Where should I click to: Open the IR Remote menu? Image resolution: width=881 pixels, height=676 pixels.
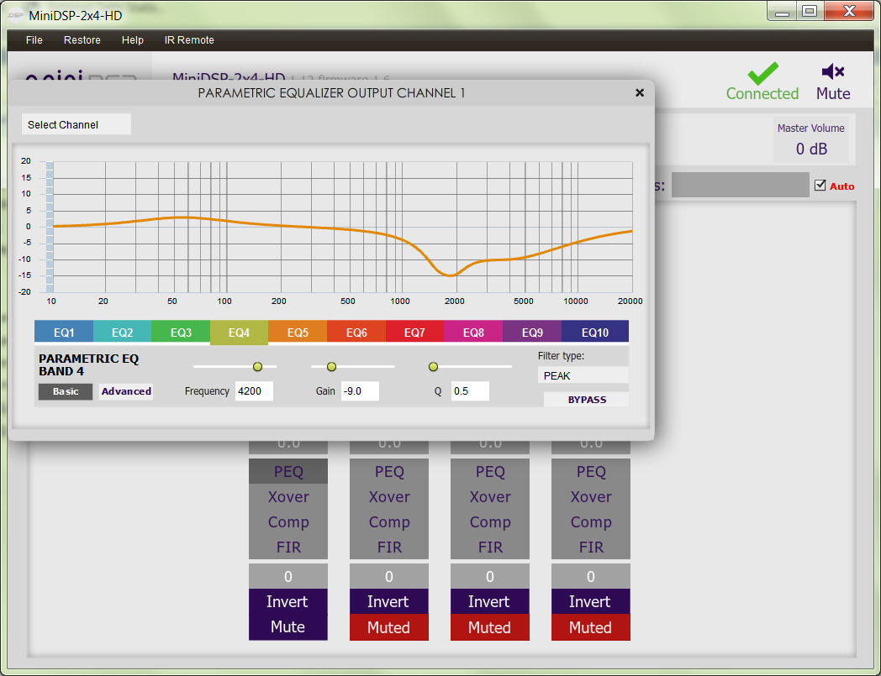pyautogui.click(x=189, y=39)
